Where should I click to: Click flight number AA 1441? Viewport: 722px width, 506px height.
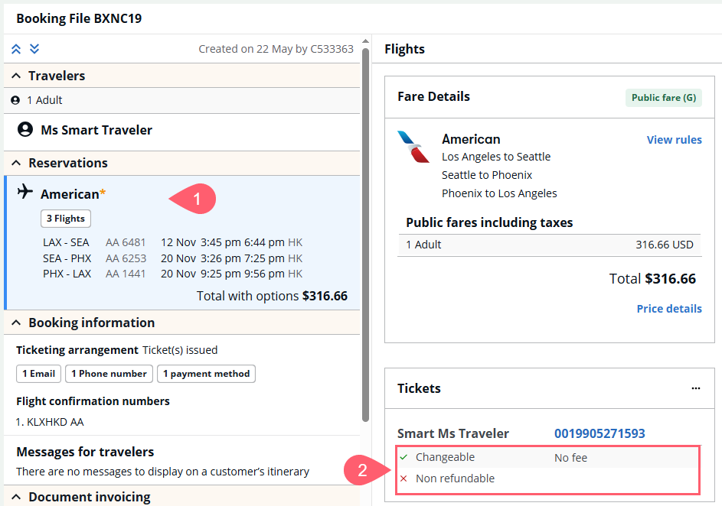(126, 274)
